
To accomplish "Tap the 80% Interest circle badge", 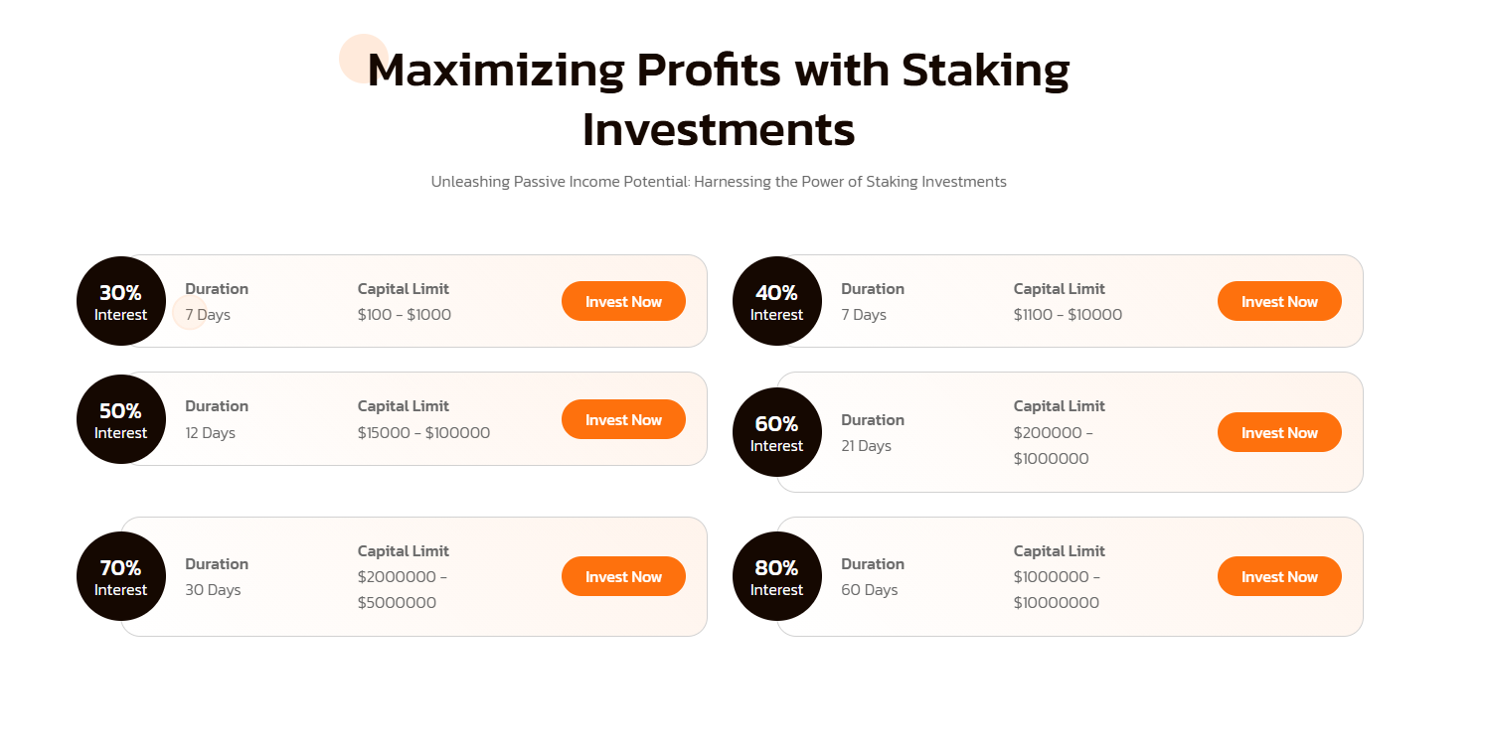I will [x=777, y=576].
